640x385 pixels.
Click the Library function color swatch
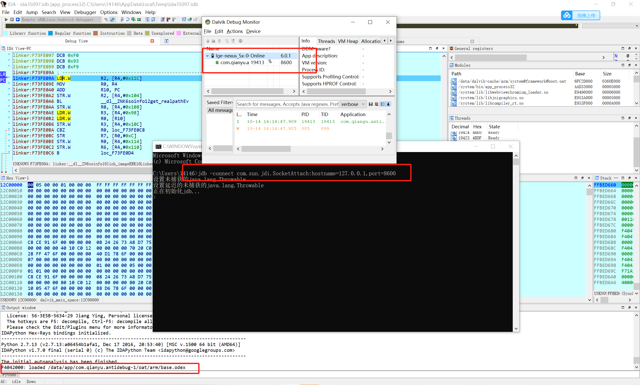[x=5, y=33]
